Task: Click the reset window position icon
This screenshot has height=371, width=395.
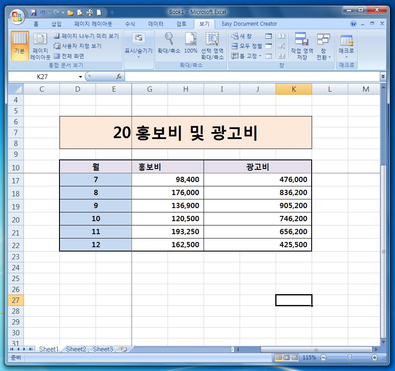Action: click(x=282, y=56)
